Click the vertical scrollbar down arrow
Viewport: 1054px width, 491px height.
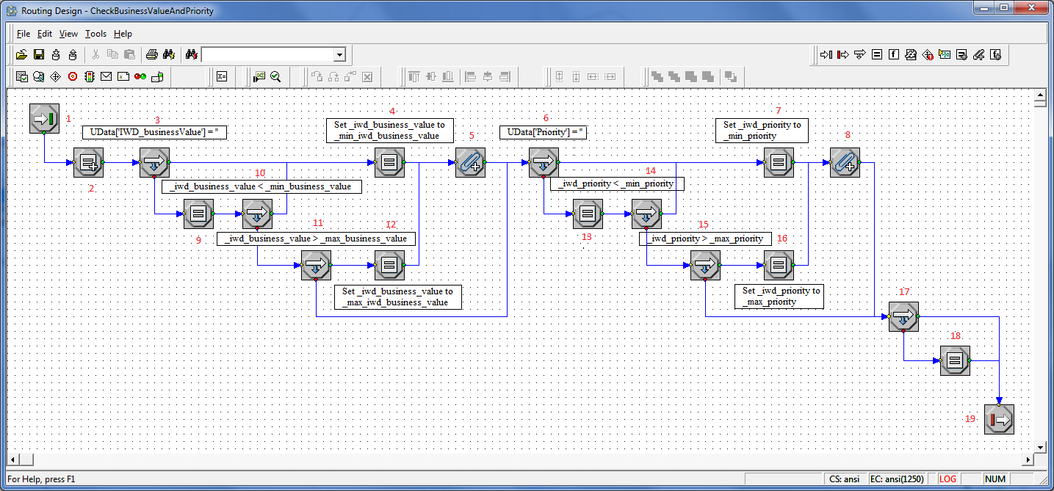[x=1040, y=447]
